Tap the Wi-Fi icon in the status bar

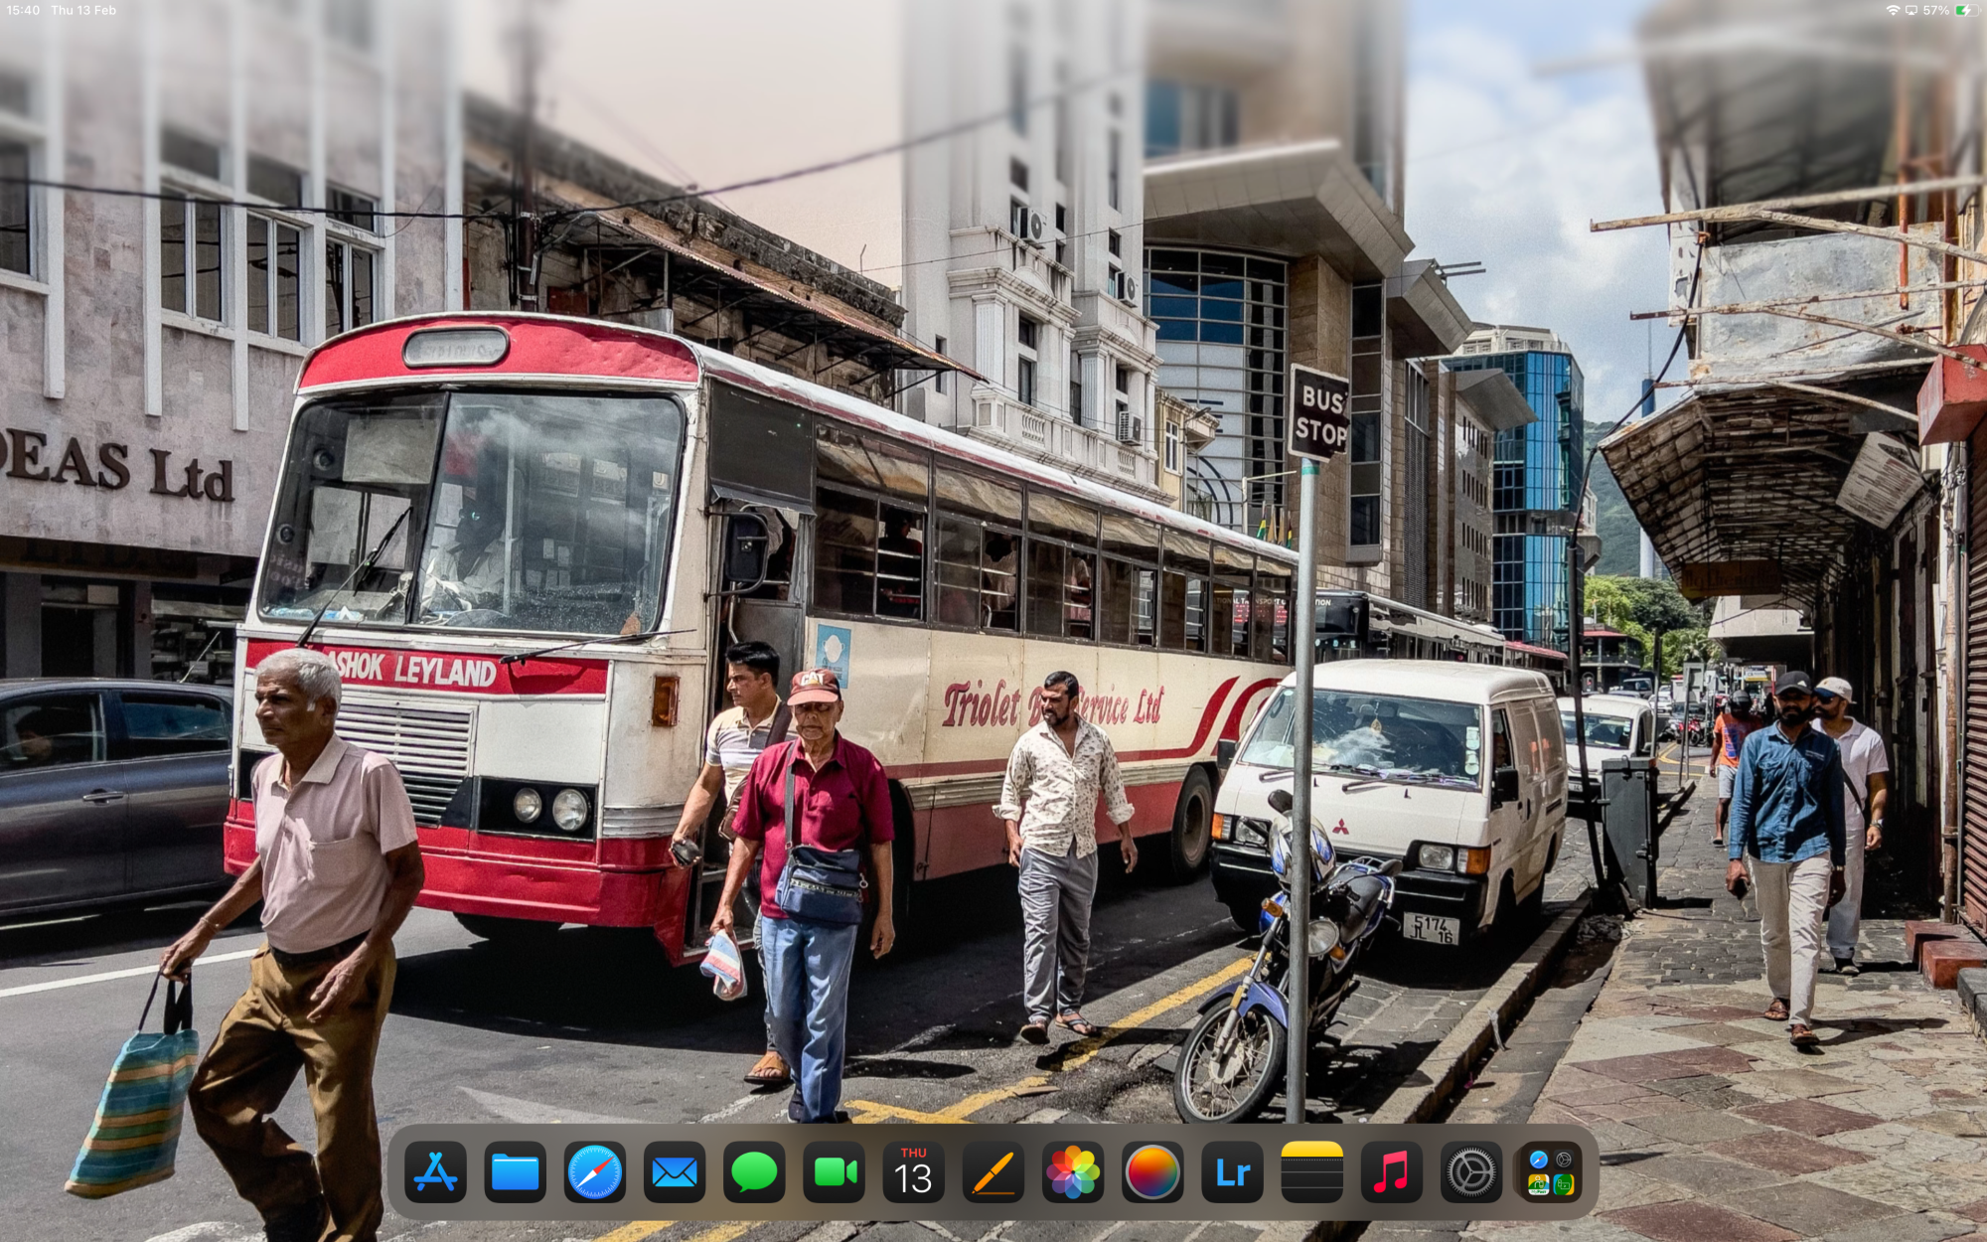(x=1893, y=10)
